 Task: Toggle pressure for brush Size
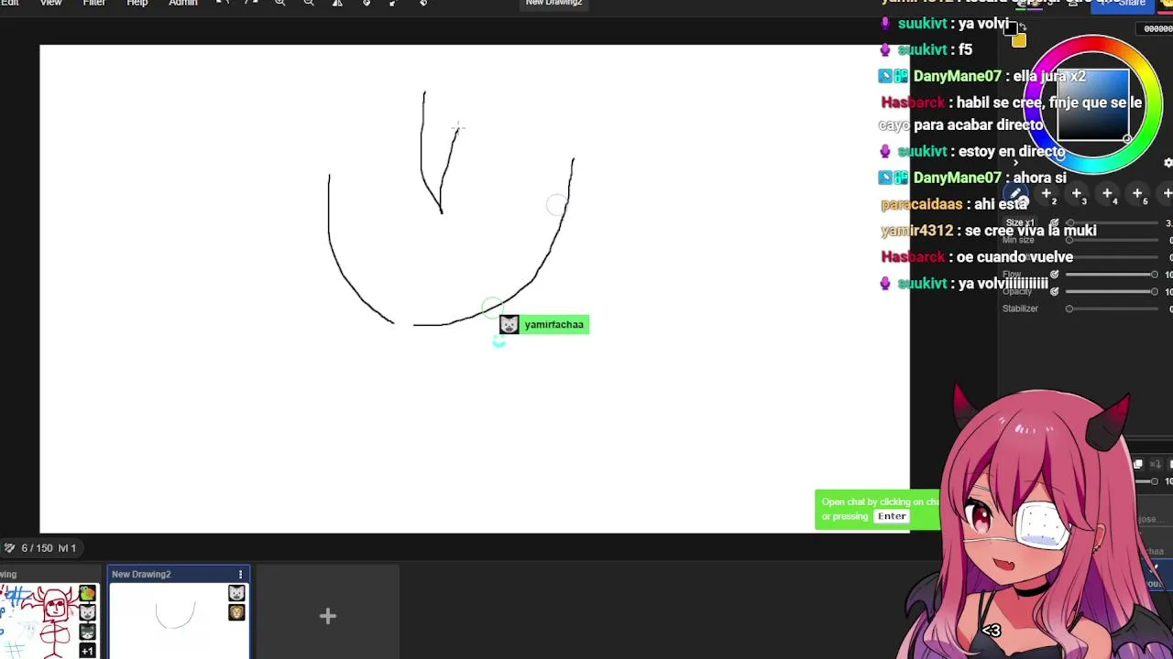coord(1054,223)
